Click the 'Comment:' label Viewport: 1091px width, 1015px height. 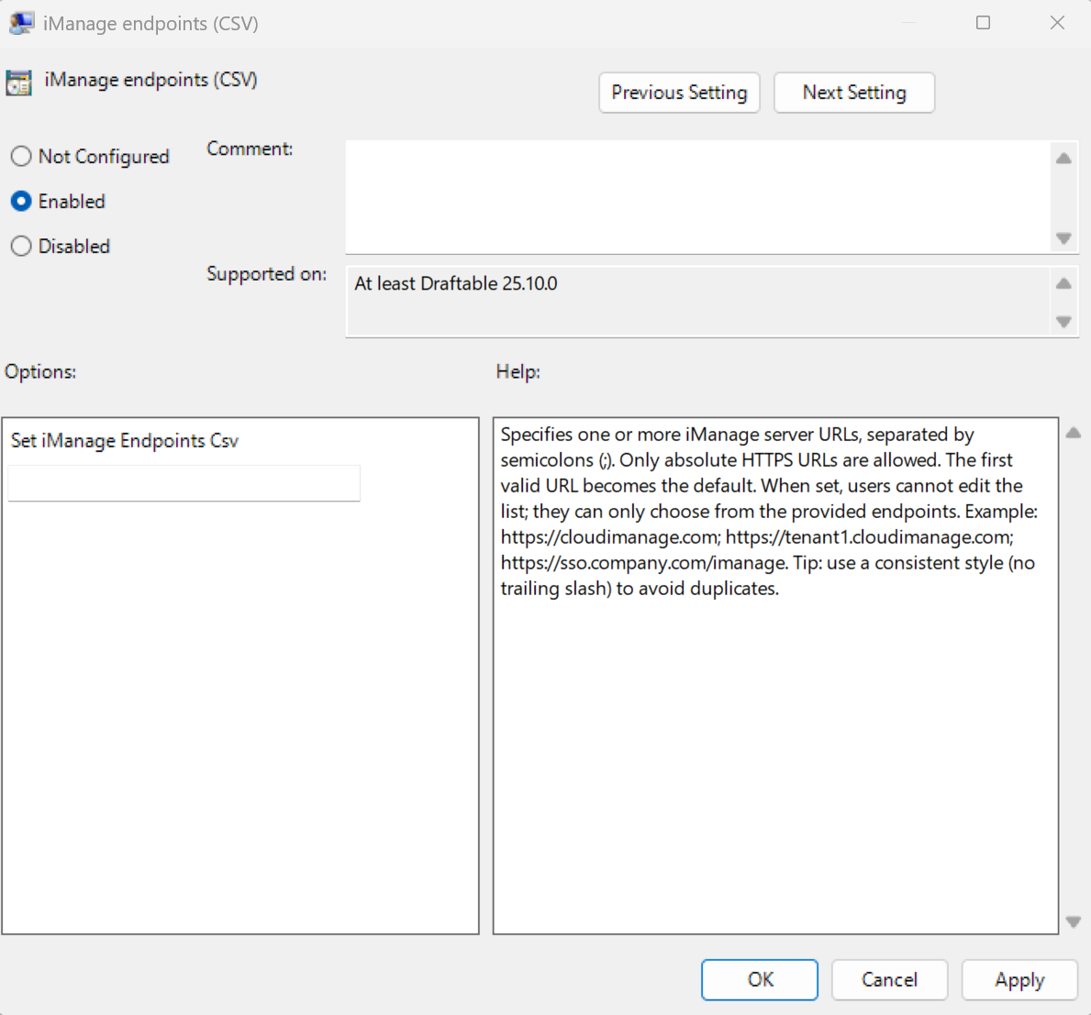250,149
